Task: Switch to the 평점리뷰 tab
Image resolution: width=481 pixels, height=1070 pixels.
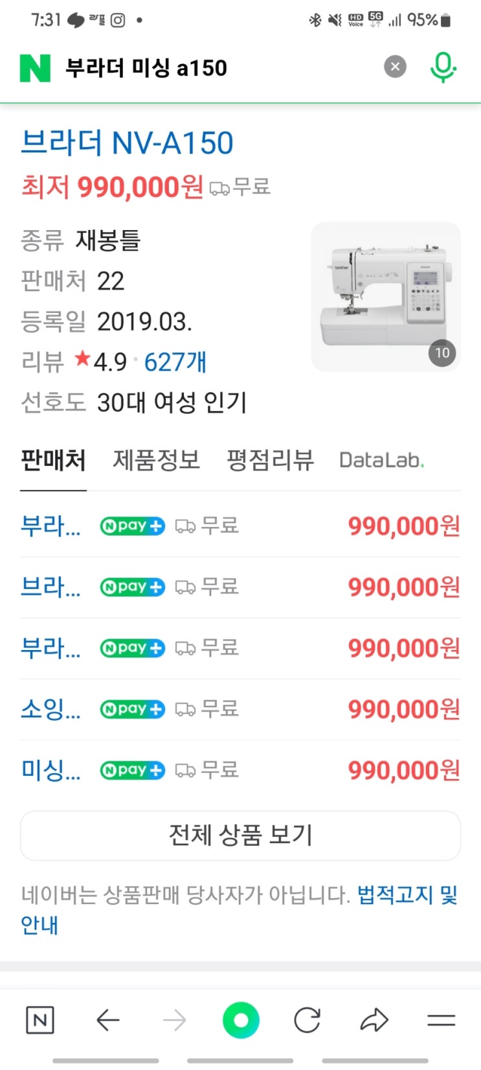Action: [x=270, y=460]
